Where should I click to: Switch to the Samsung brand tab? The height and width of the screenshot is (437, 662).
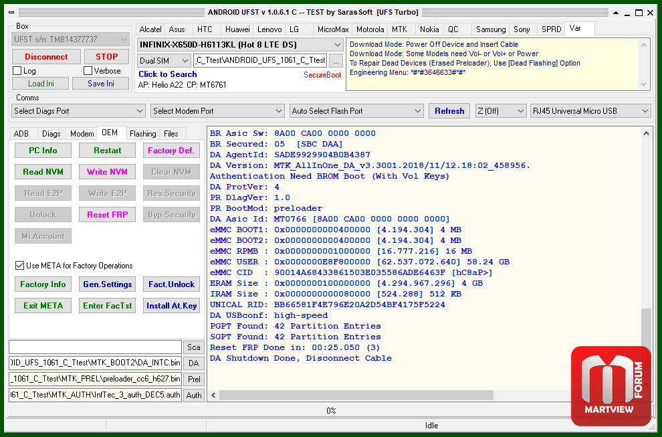(x=491, y=29)
